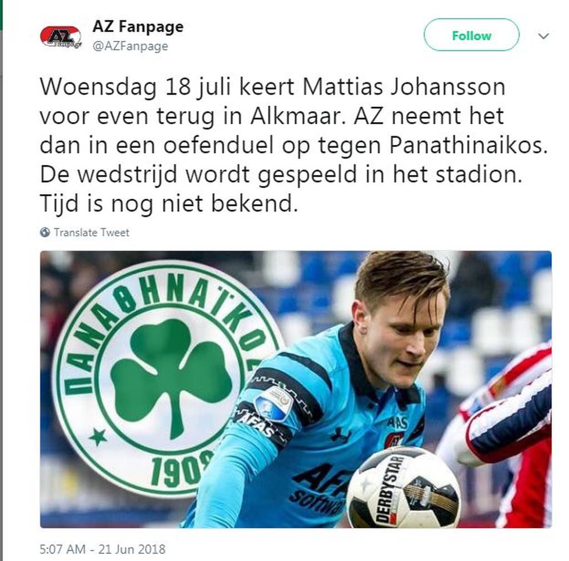Image resolution: width=569 pixels, height=561 pixels.
Task: Open the AZ Fanpage profile avatar
Action: [x=61, y=37]
